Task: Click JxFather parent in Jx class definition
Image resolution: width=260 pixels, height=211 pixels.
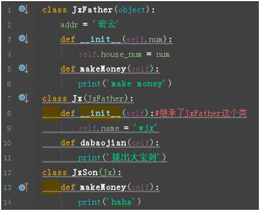Action: coord(106,98)
